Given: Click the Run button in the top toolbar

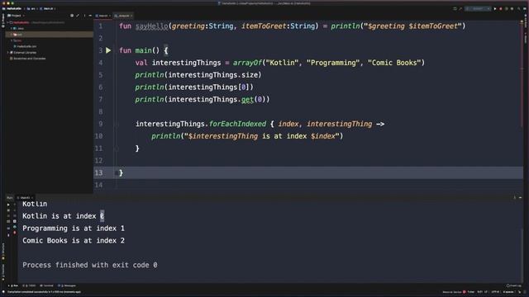Looking at the screenshot, I should [495, 9].
